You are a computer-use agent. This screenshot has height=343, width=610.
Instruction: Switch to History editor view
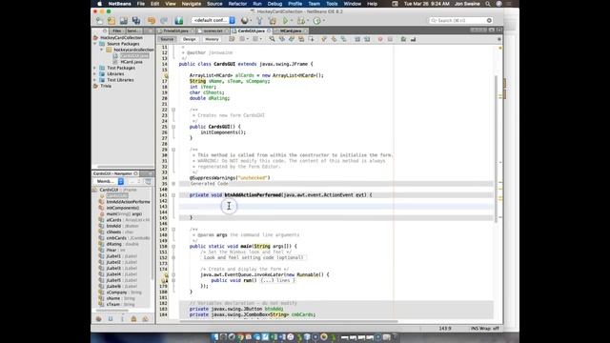pos(212,39)
